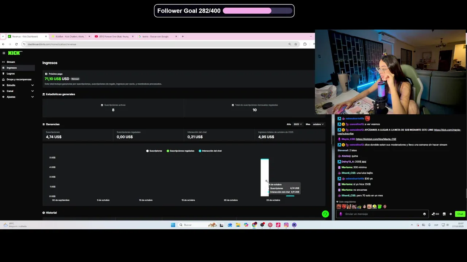This screenshot has height=262, width=467.
Task: Open the emoji picker in chat input
Action: (424, 214)
